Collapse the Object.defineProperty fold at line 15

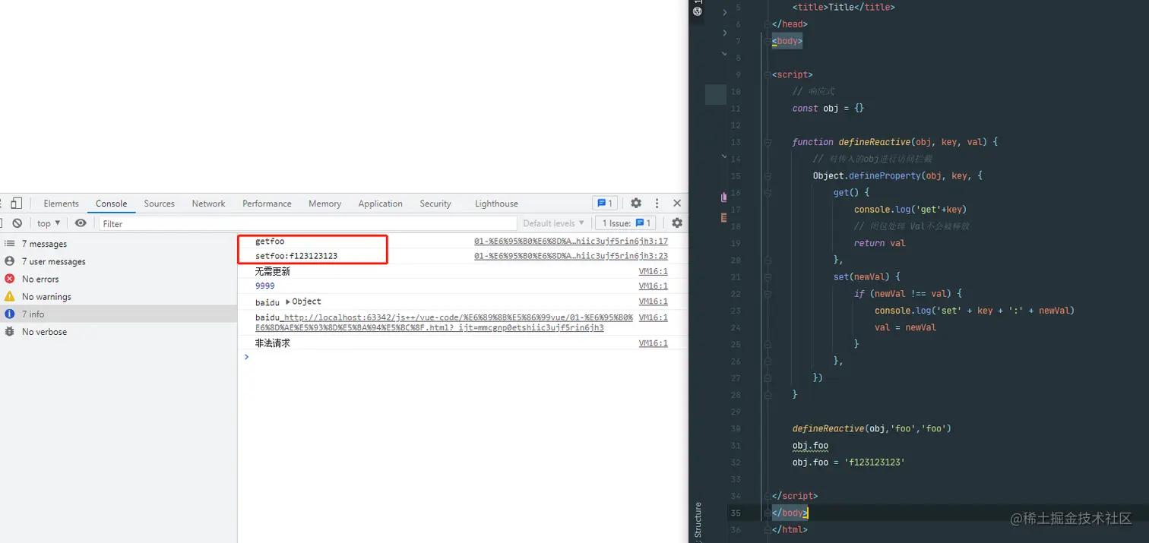[768, 175]
